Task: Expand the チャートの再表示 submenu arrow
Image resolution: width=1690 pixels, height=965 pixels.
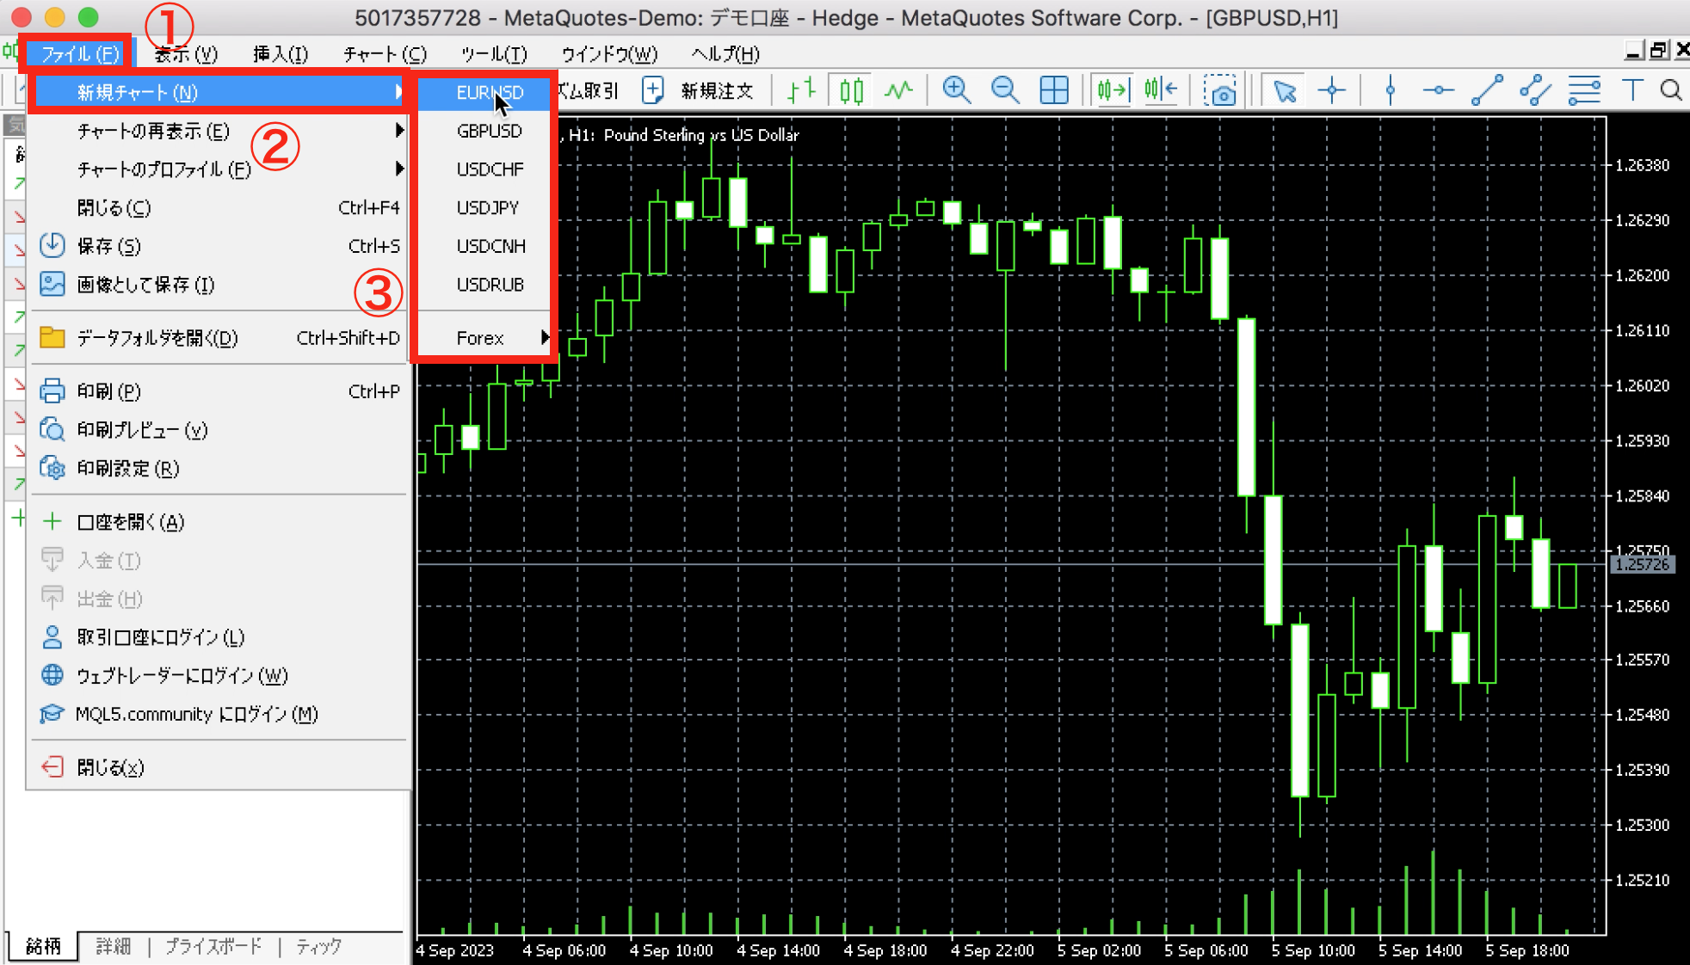Action: click(x=398, y=130)
